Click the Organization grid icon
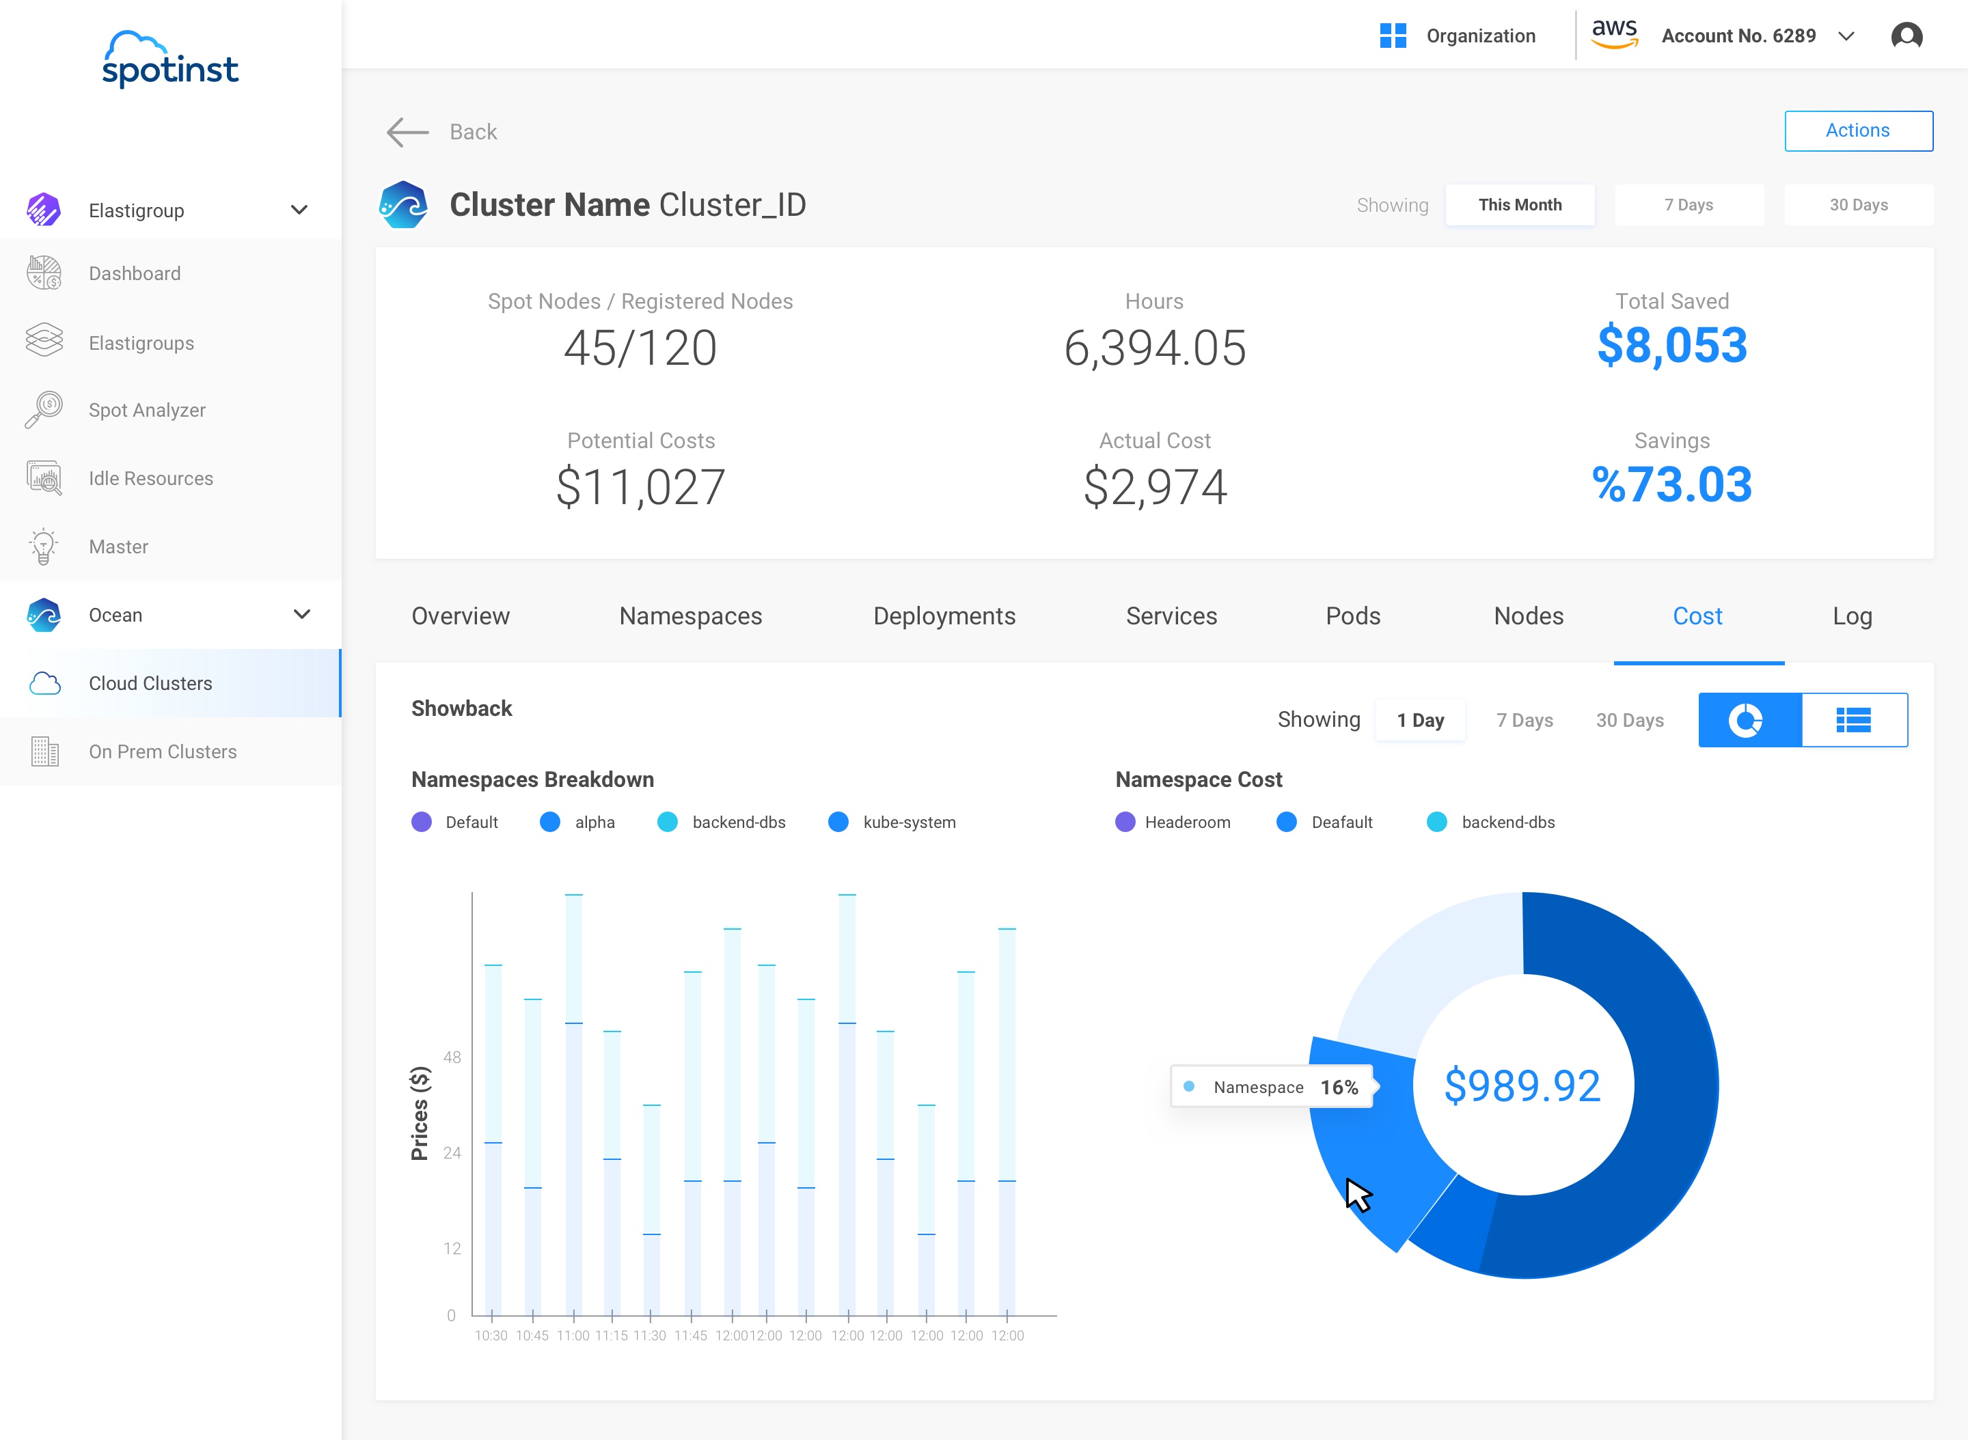This screenshot has height=1440, width=1968. 1393,36
